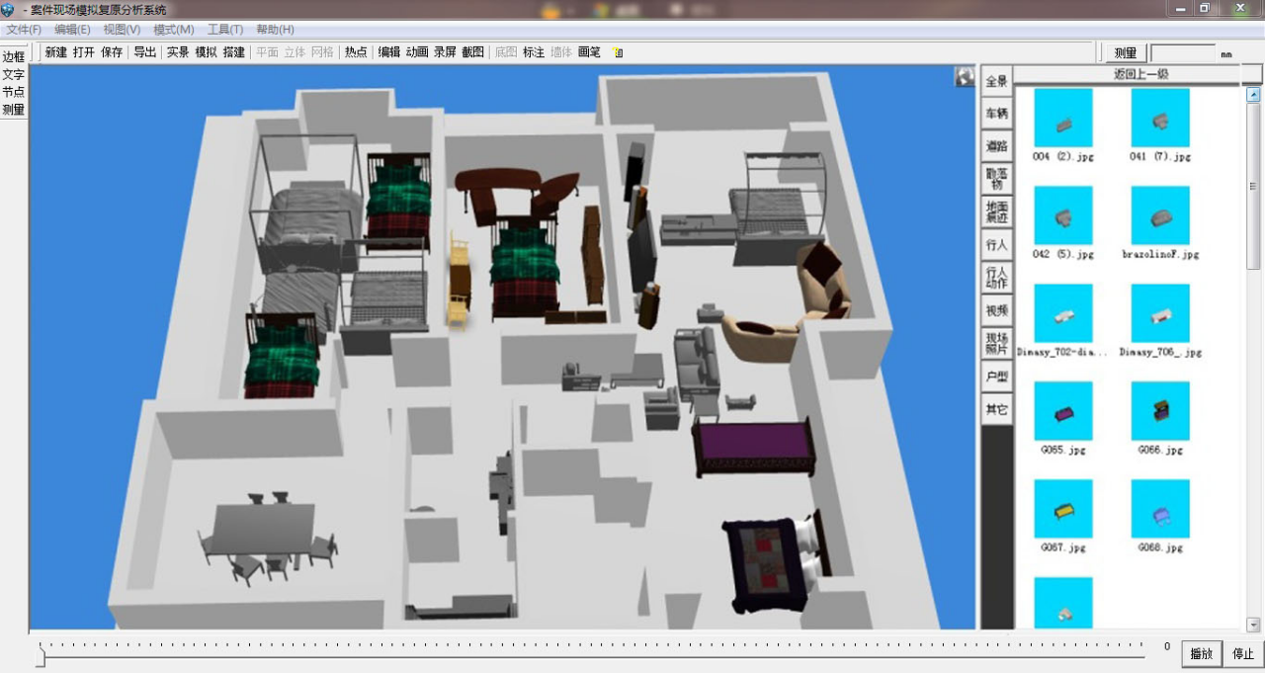Open the 文件(F) menu
1265x673 pixels.
(x=24, y=30)
